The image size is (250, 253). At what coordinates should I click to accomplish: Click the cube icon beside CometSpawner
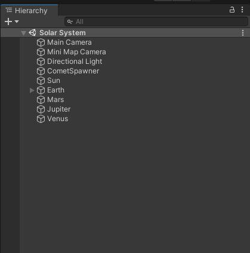(x=41, y=71)
